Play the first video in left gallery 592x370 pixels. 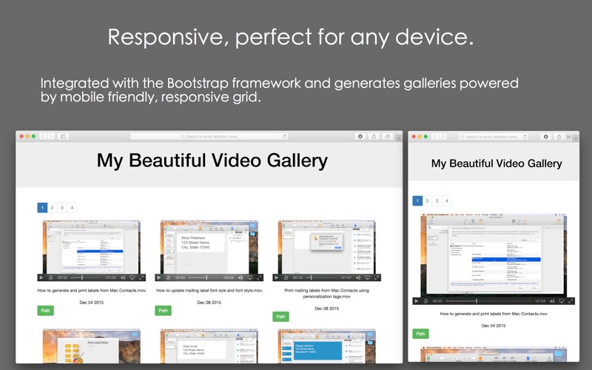coord(41,277)
